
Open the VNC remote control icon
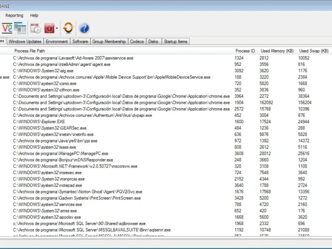click(x=7, y=28)
